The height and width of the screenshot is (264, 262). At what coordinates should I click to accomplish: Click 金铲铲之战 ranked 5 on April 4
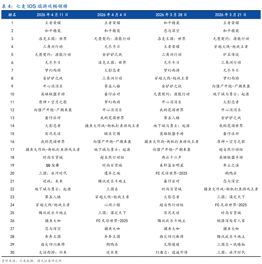pyautogui.click(x=112, y=55)
